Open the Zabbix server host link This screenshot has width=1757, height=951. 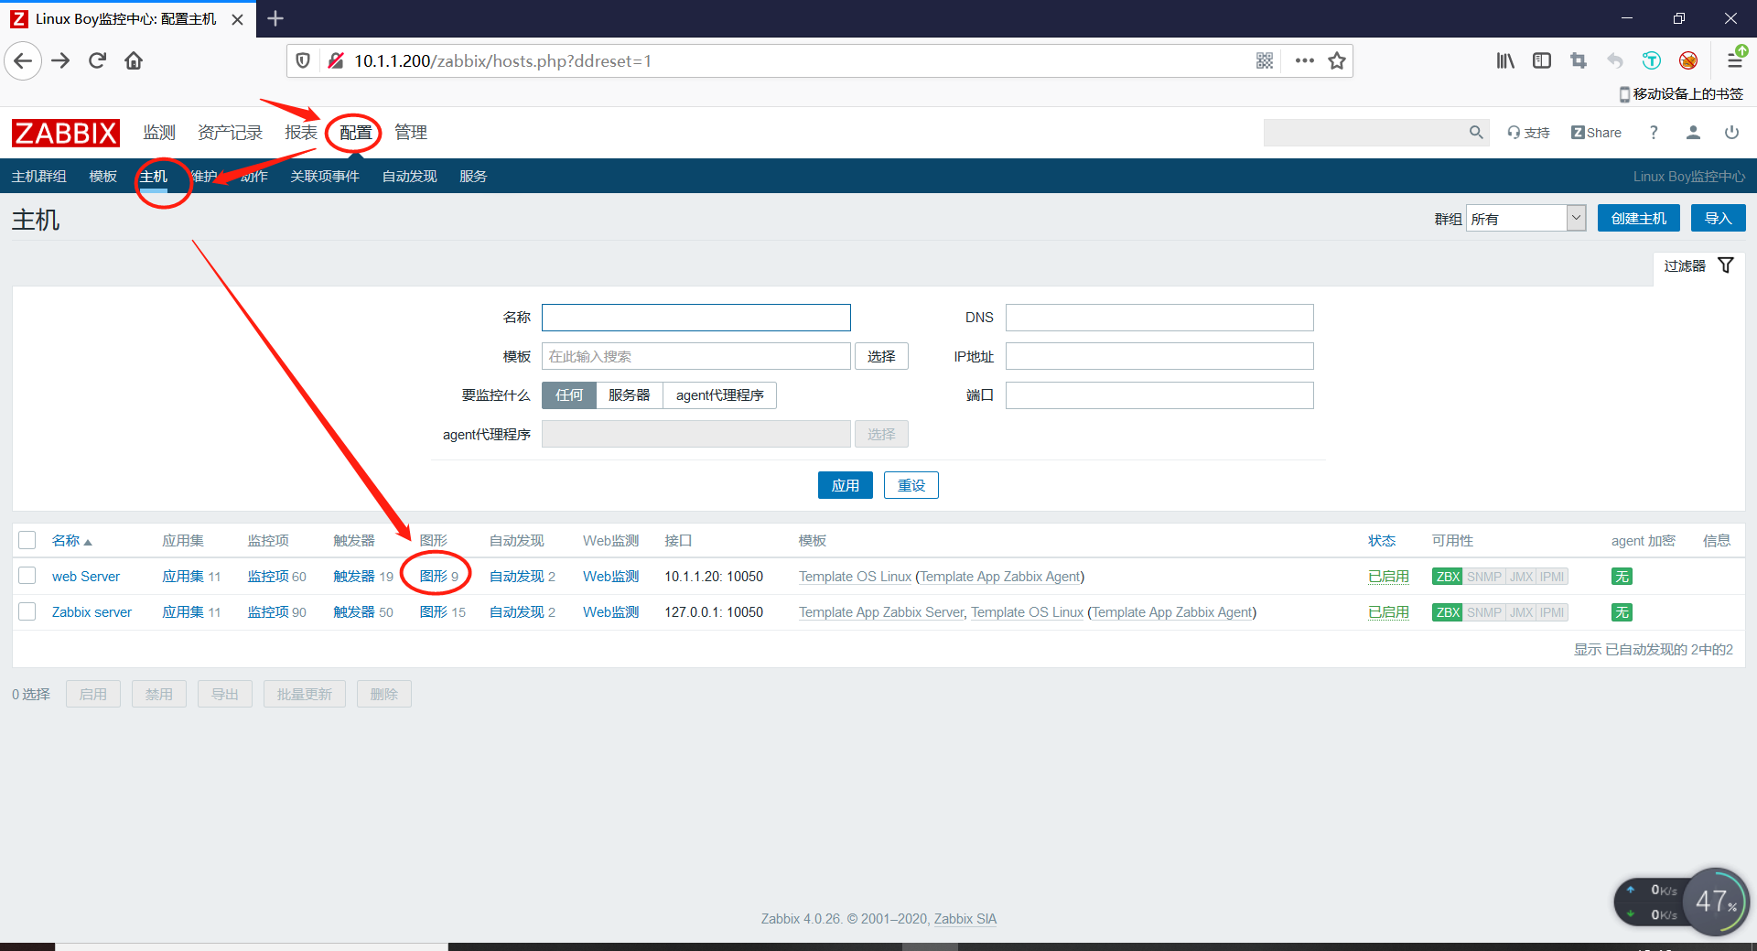(x=92, y=612)
